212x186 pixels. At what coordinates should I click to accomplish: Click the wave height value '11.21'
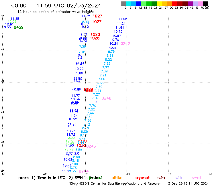point(121,23)
